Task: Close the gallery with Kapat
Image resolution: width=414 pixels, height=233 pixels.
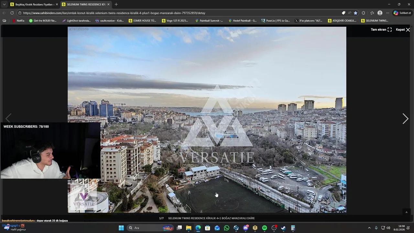Action: 403,29
